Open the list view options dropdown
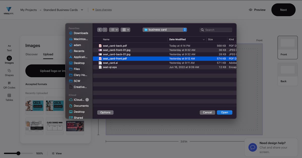 coord(114,30)
